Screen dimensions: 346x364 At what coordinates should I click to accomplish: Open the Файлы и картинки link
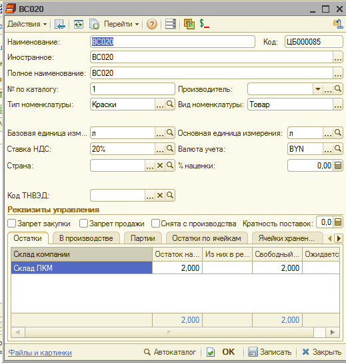pos(40,353)
